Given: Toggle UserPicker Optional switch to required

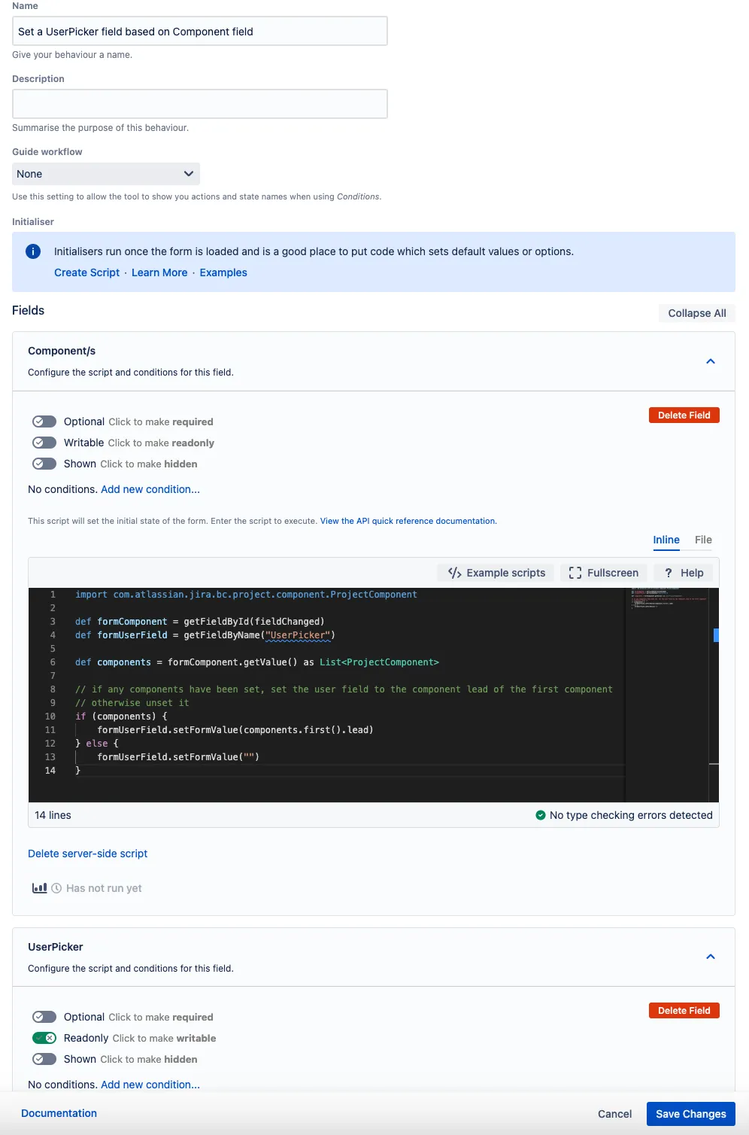Looking at the screenshot, I should pos(44,1017).
